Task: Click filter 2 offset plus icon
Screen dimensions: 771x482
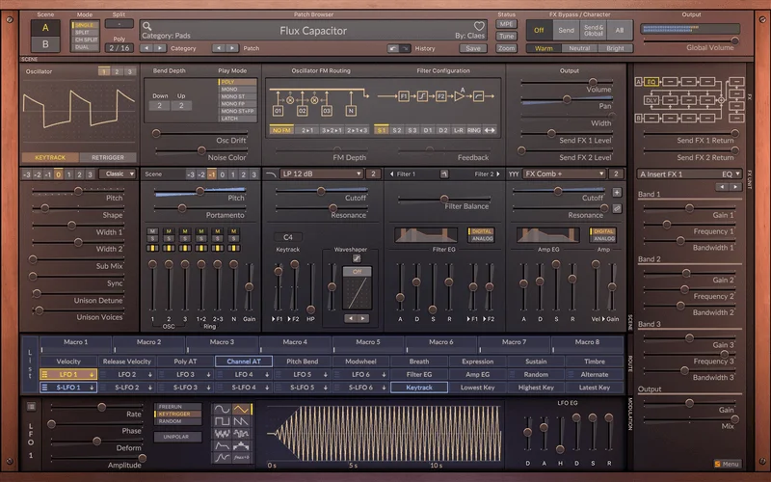Action: click(x=617, y=192)
